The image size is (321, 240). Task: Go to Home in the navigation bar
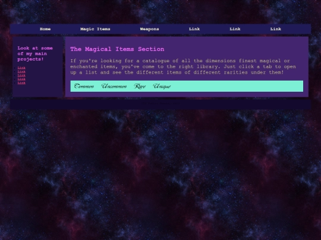[x=45, y=29]
